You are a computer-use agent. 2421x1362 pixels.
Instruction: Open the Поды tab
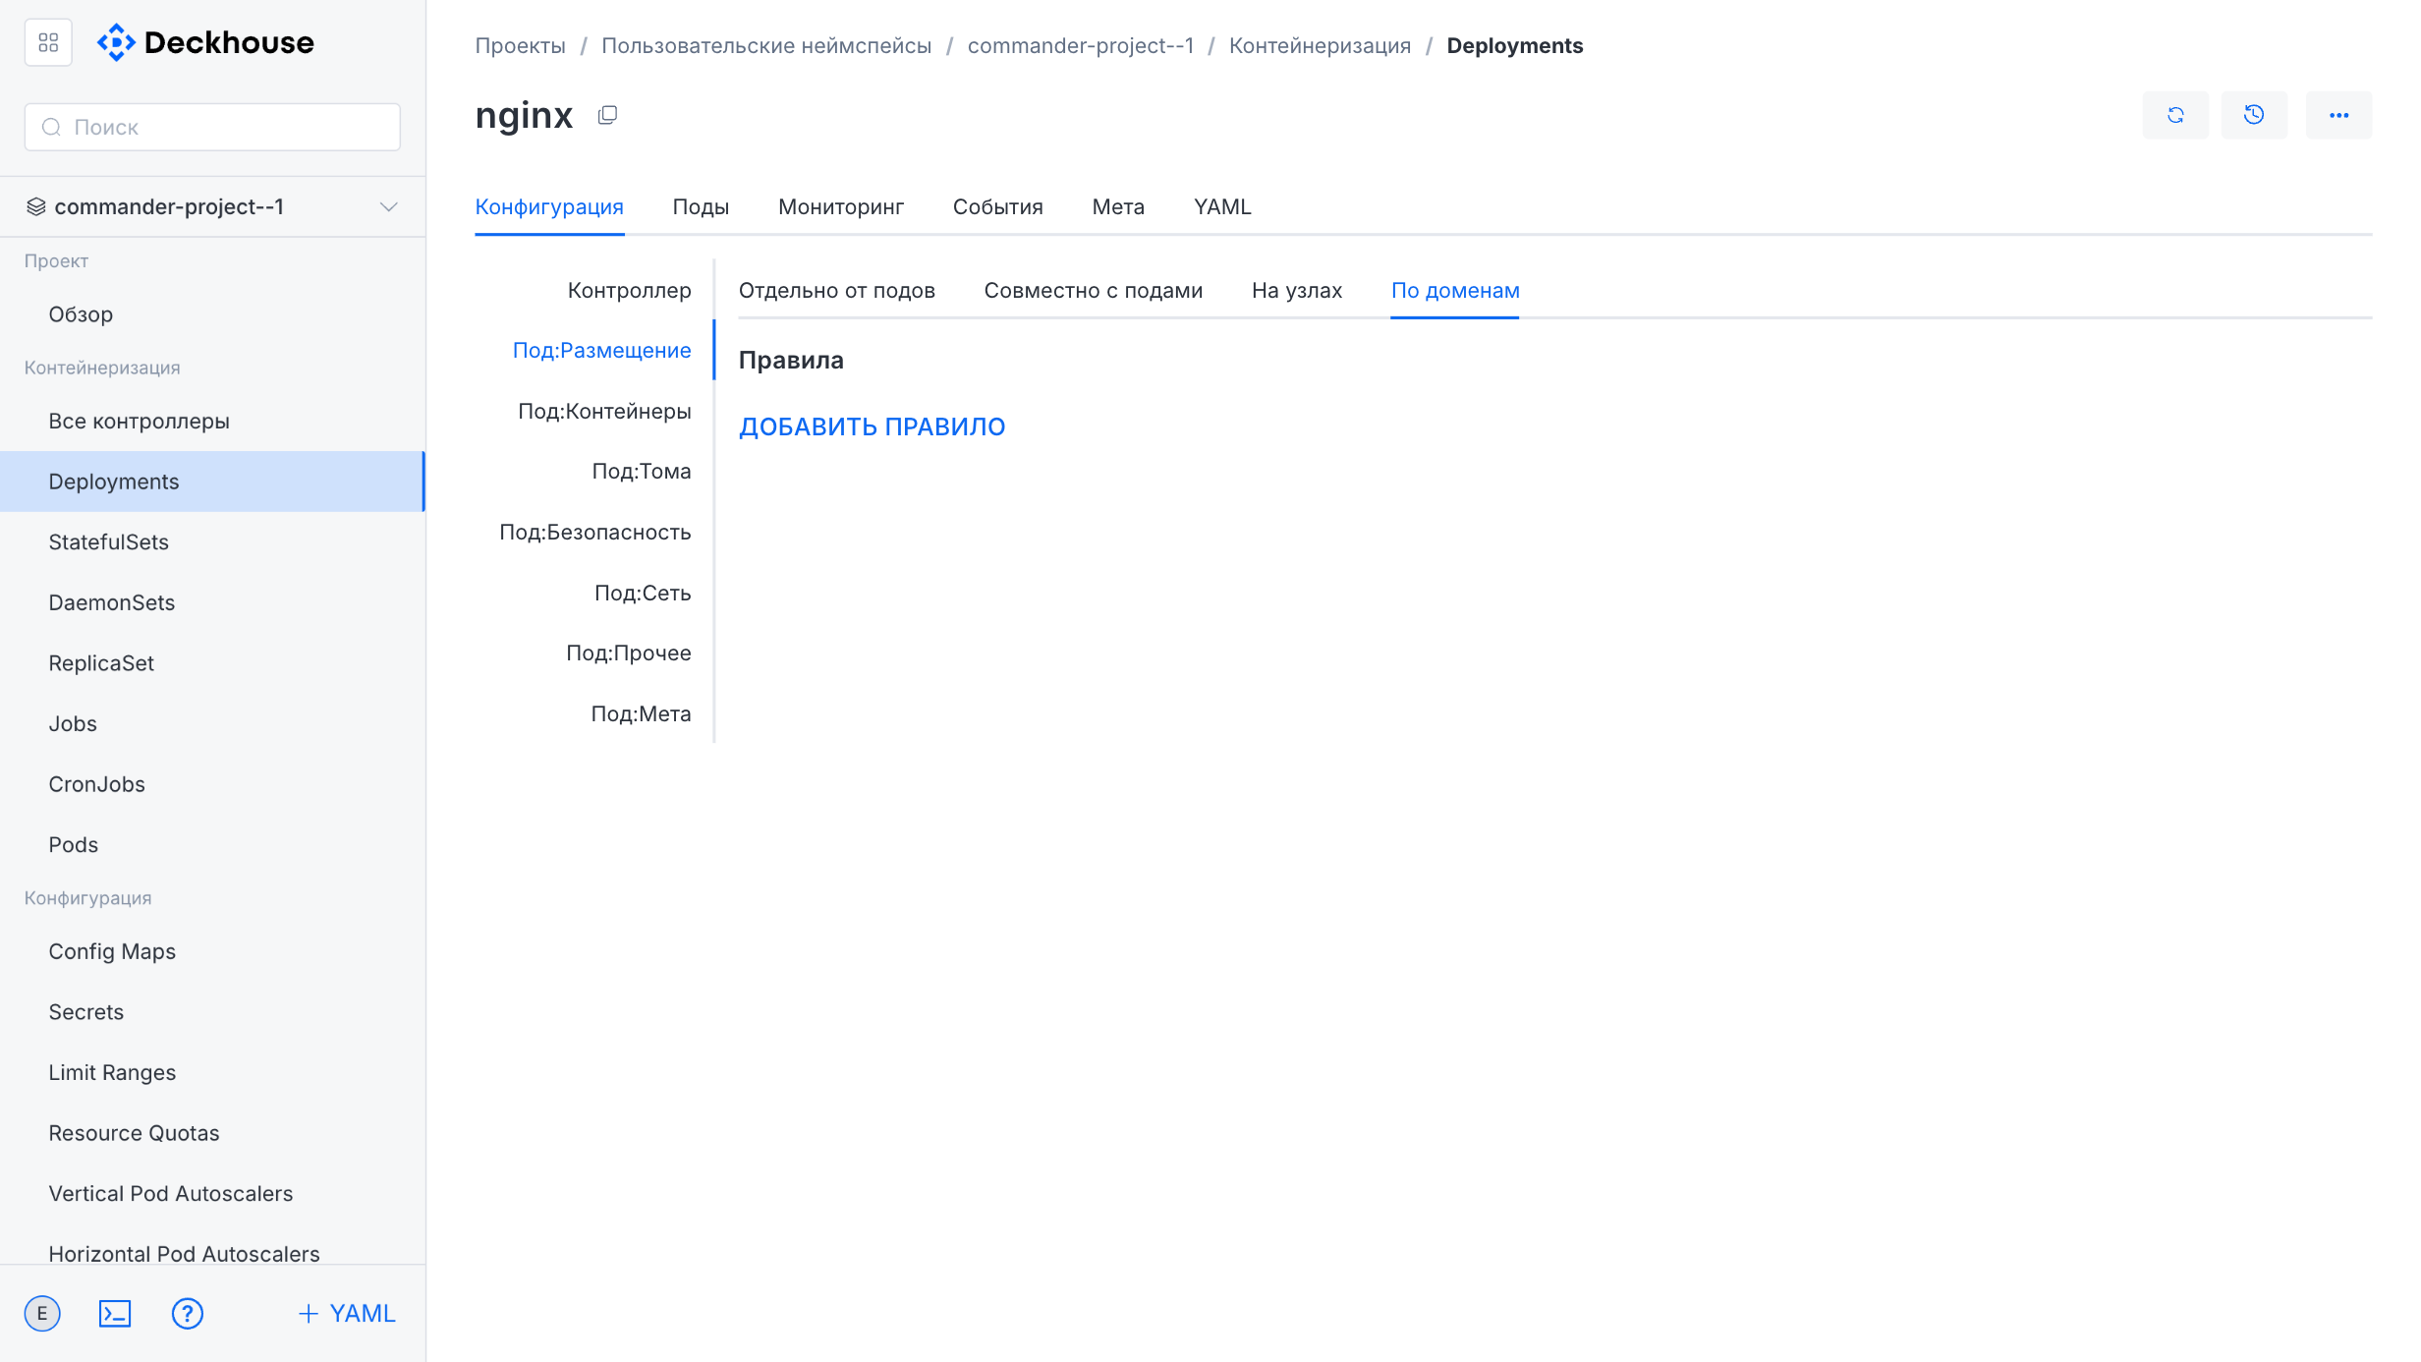pos(701,206)
